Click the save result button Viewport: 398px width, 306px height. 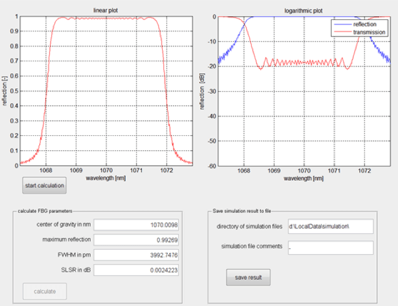point(248,277)
